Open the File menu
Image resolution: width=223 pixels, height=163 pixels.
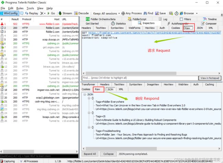[x=3, y=8]
